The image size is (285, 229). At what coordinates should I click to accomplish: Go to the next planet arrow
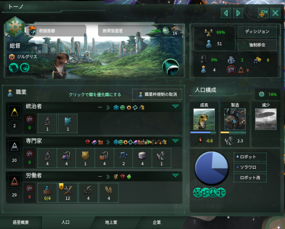tap(238, 13)
